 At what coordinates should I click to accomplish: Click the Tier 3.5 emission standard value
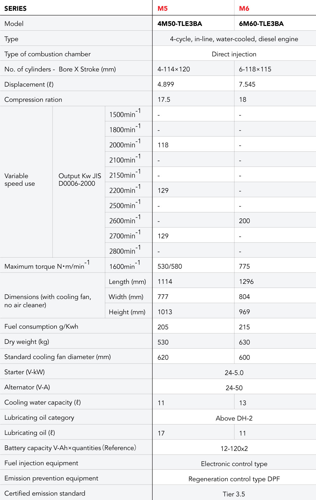(234, 494)
